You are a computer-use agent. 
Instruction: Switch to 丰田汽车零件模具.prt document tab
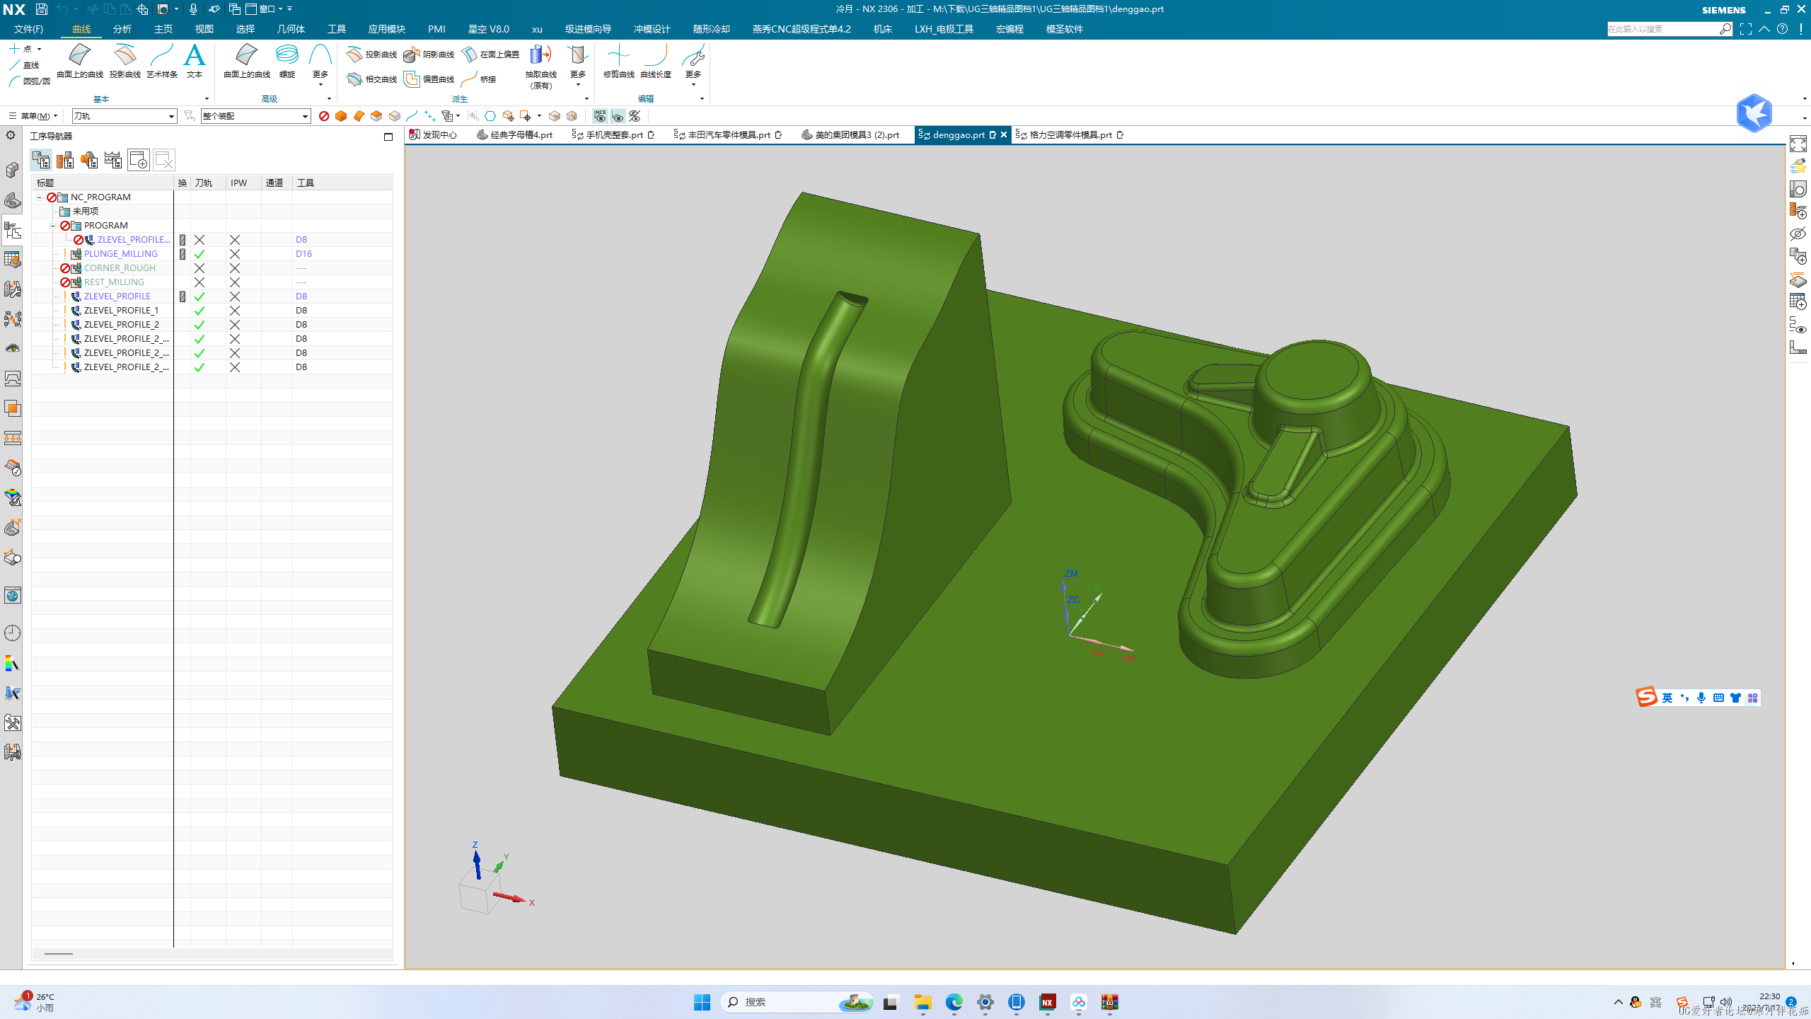point(729,135)
